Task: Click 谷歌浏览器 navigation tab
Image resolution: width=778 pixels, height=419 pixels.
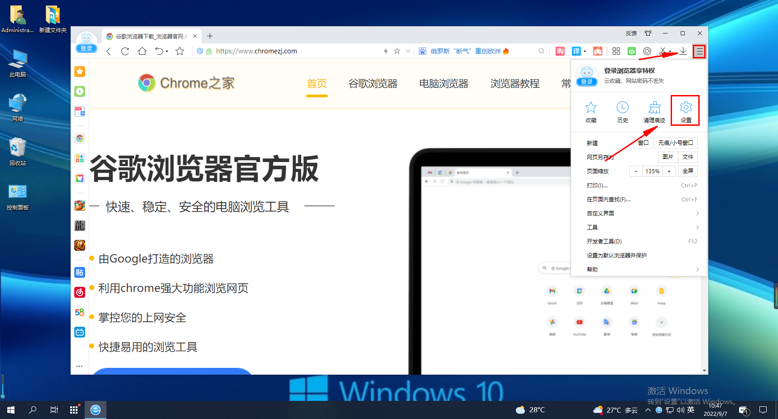Action: click(373, 84)
